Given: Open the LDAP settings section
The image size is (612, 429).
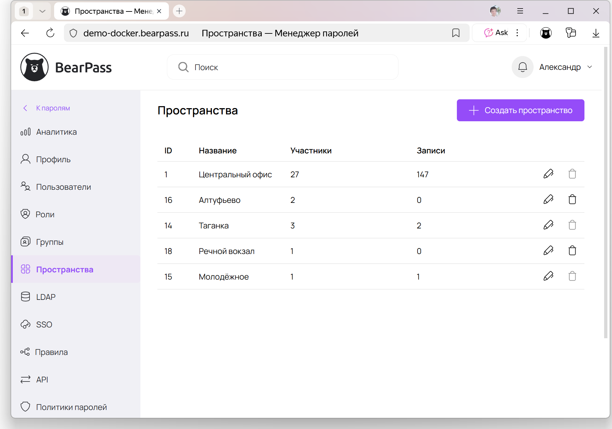Looking at the screenshot, I should pyautogui.click(x=46, y=297).
